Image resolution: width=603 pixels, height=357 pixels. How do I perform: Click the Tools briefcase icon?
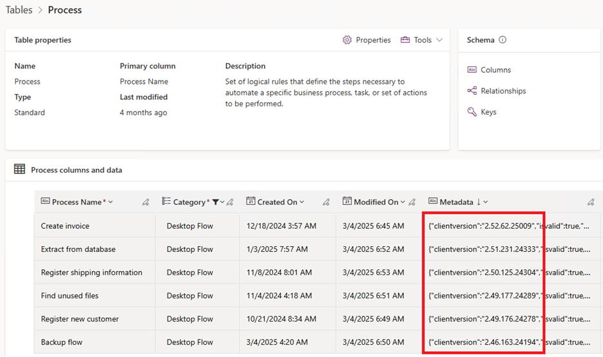pyautogui.click(x=405, y=40)
